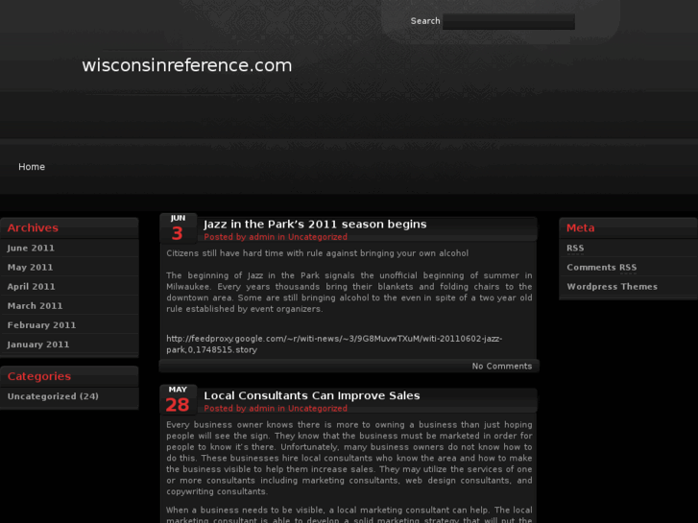698x523 pixels.
Task: Click admin author link under Local Consultants post
Action: [261, 409]
